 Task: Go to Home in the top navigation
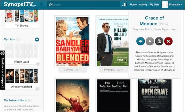click(133, 5)
